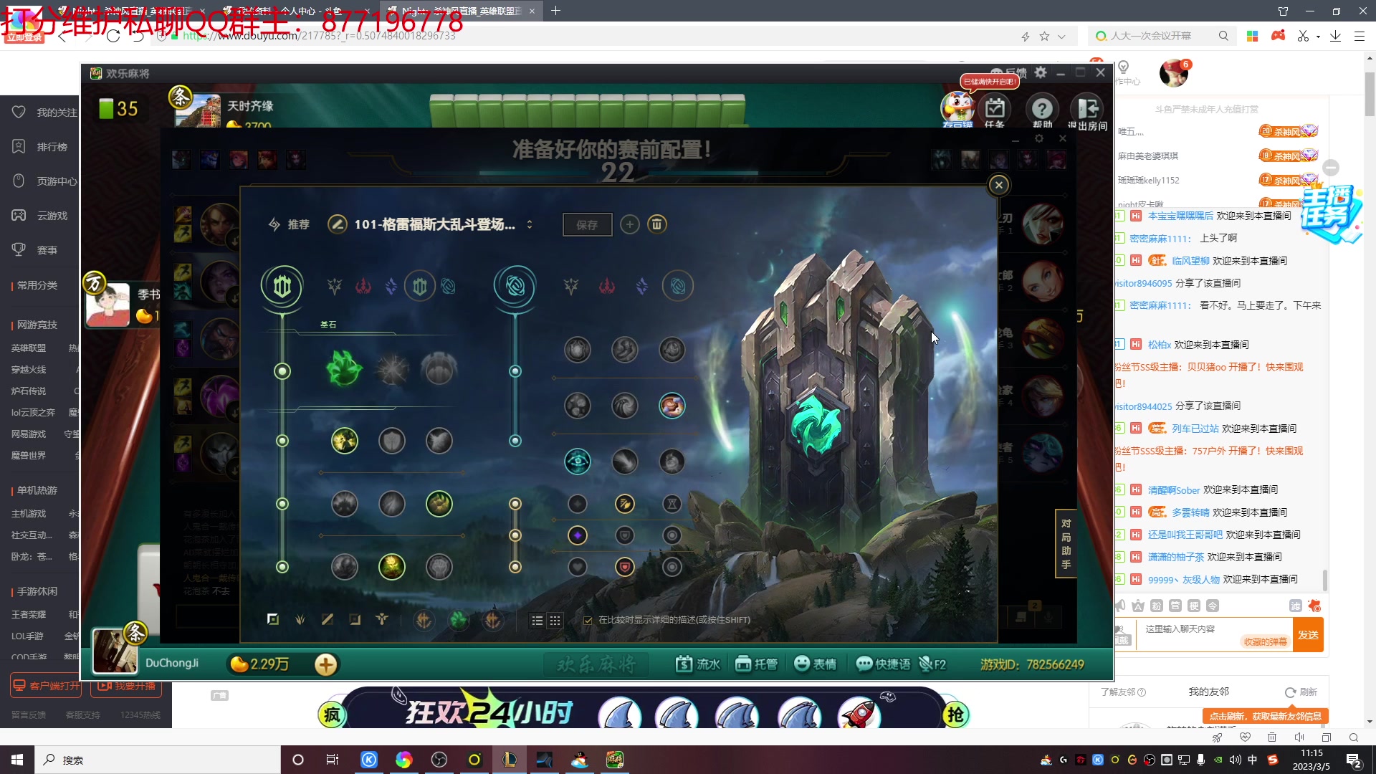
Task: Click the pencil icon to rename the rune page
Action: pos(337,224)
